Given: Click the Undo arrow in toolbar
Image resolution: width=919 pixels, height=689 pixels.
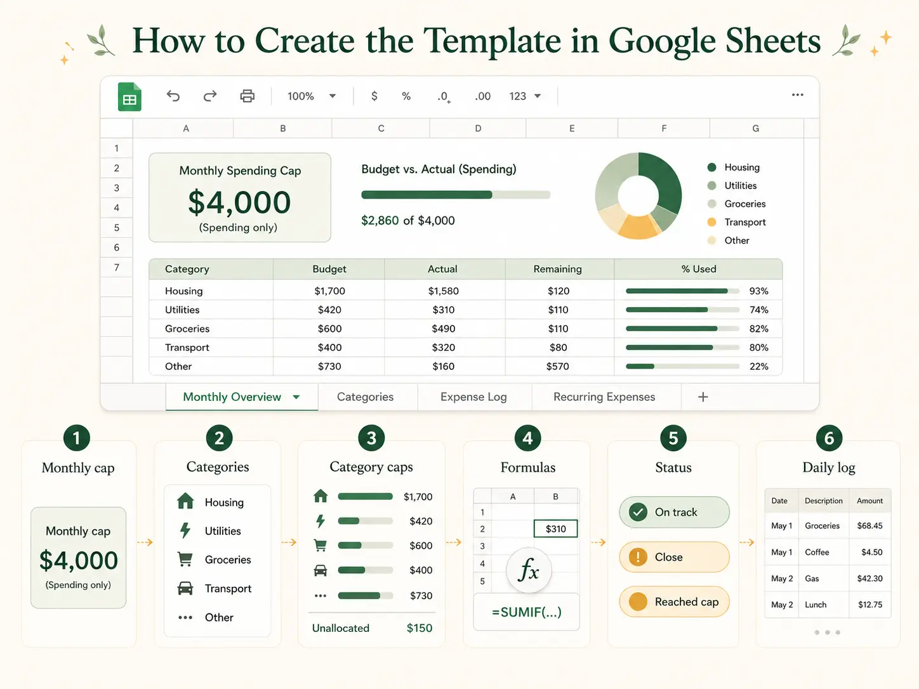Looking at the screenshot, I should pos(173,96).
